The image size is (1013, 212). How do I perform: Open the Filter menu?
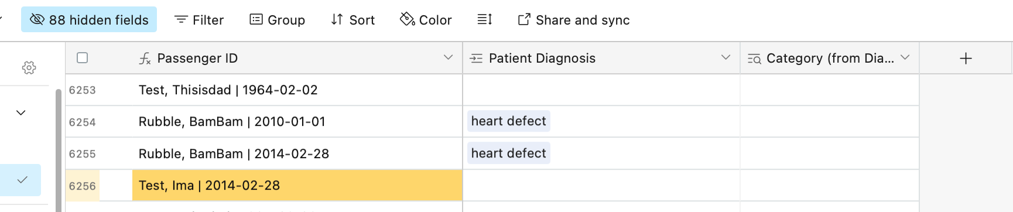199,20
